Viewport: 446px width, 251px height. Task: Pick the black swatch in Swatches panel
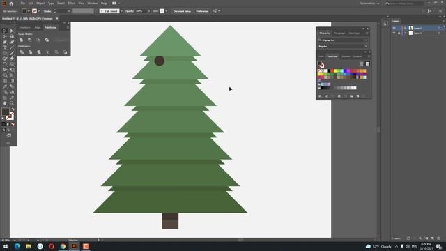pyautogui.click(x=329, y=70)
